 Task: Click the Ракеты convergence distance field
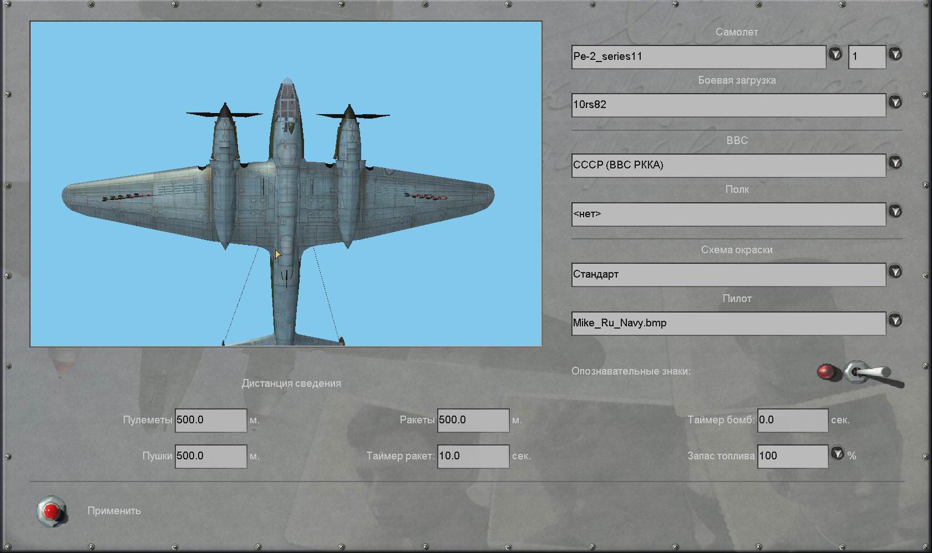tap(473, 420)
